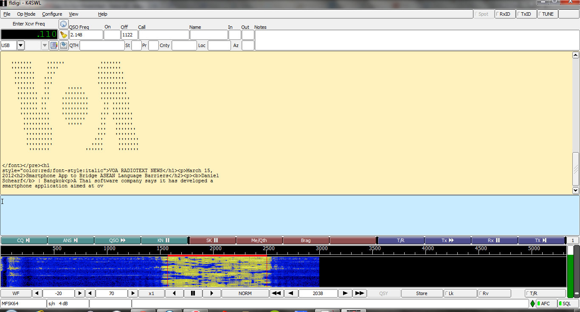Screen dimensions: 580x312
Task: Open the USB mode dropdown
Action: pyautogui.click(x=20, y=45)
